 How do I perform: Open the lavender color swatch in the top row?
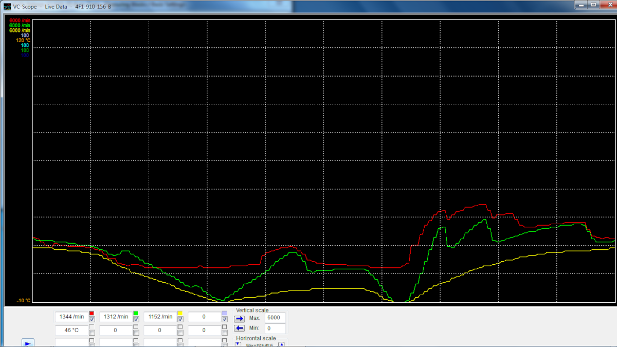tap(224, 313)
